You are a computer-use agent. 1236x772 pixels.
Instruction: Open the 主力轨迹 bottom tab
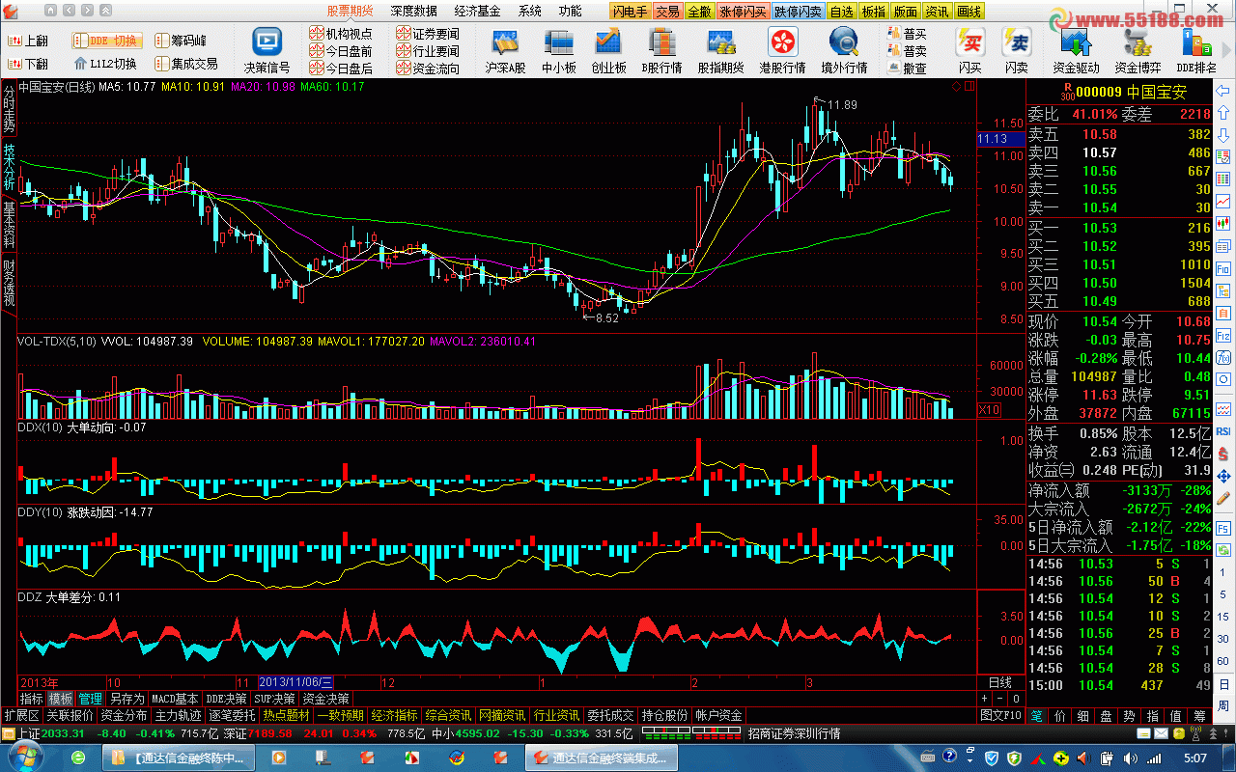179,715
